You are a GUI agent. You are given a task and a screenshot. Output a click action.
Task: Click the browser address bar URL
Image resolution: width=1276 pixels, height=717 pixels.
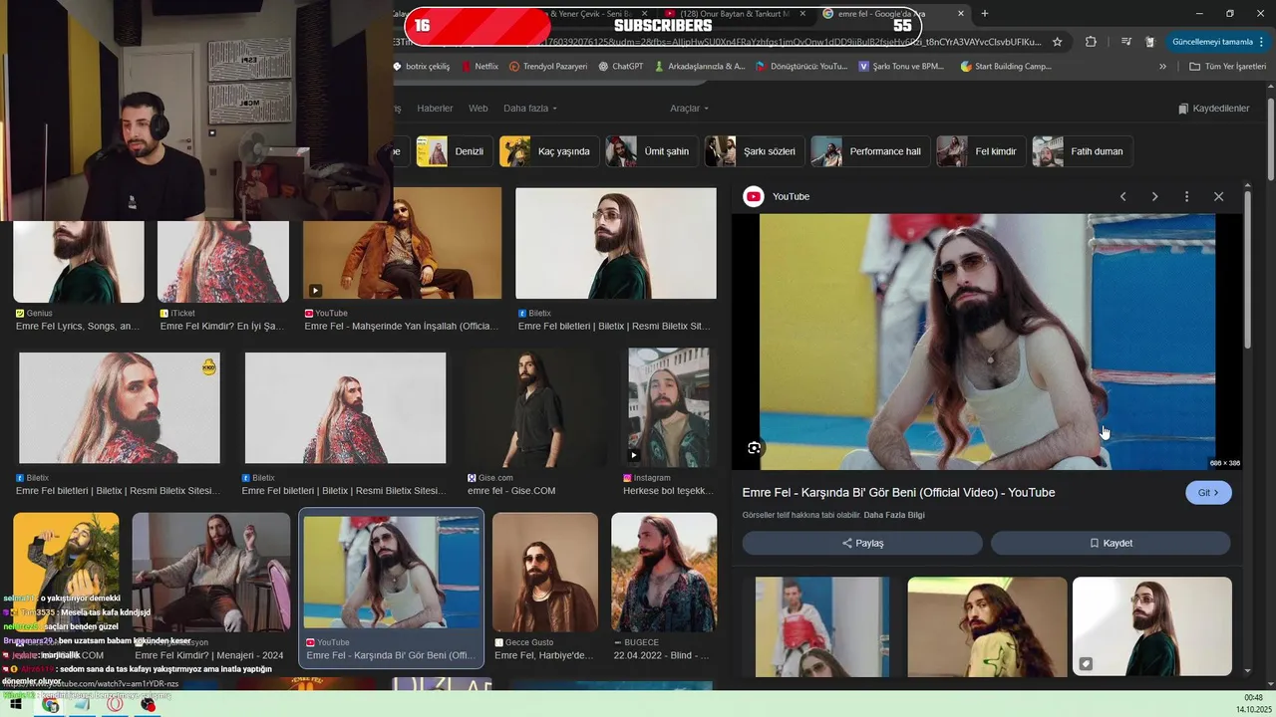tap(718, 42)
